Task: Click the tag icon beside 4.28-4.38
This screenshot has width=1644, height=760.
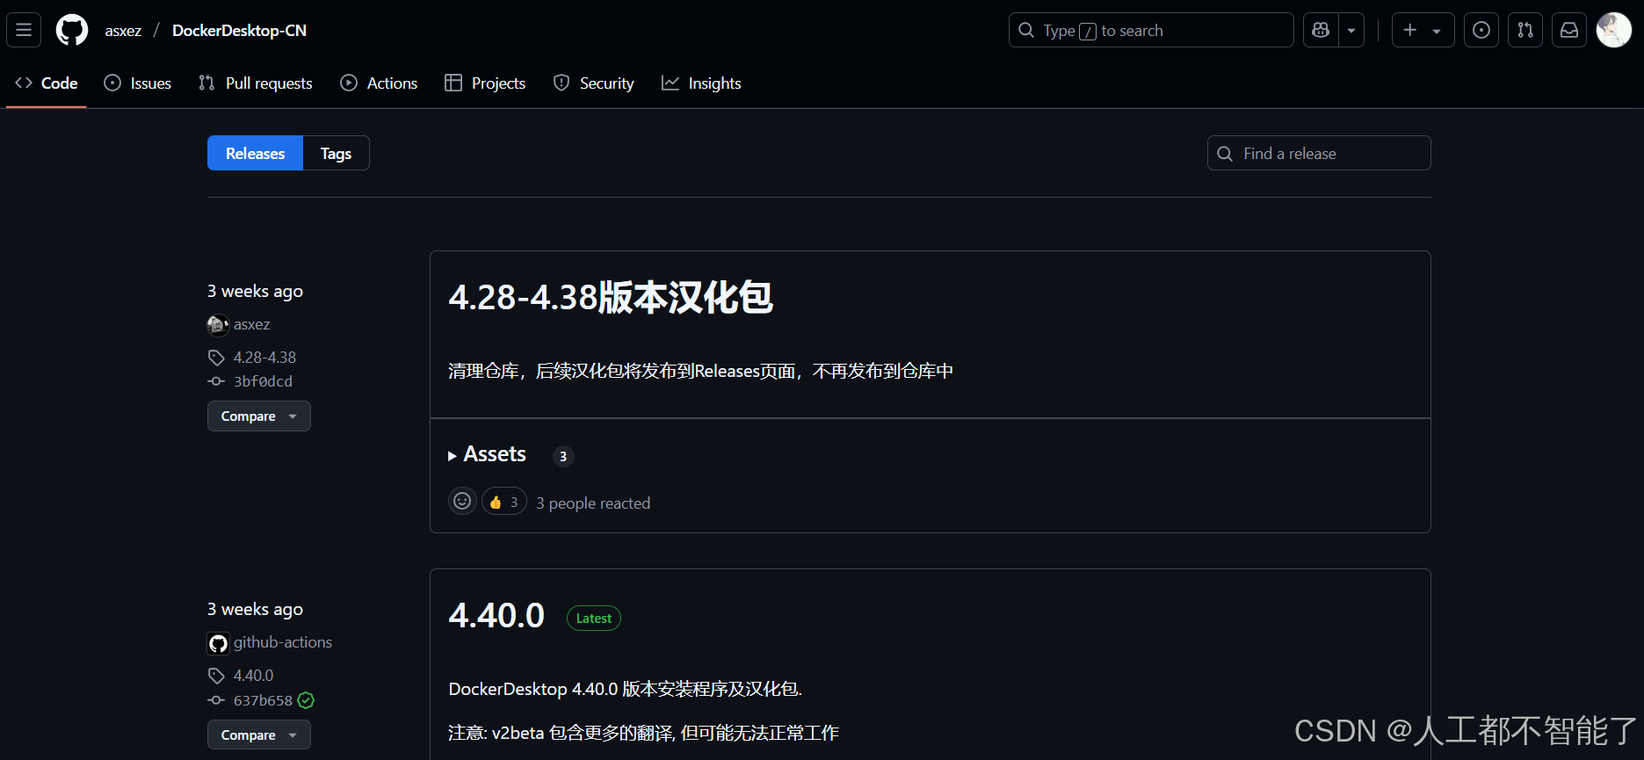Action: point(216,358)
